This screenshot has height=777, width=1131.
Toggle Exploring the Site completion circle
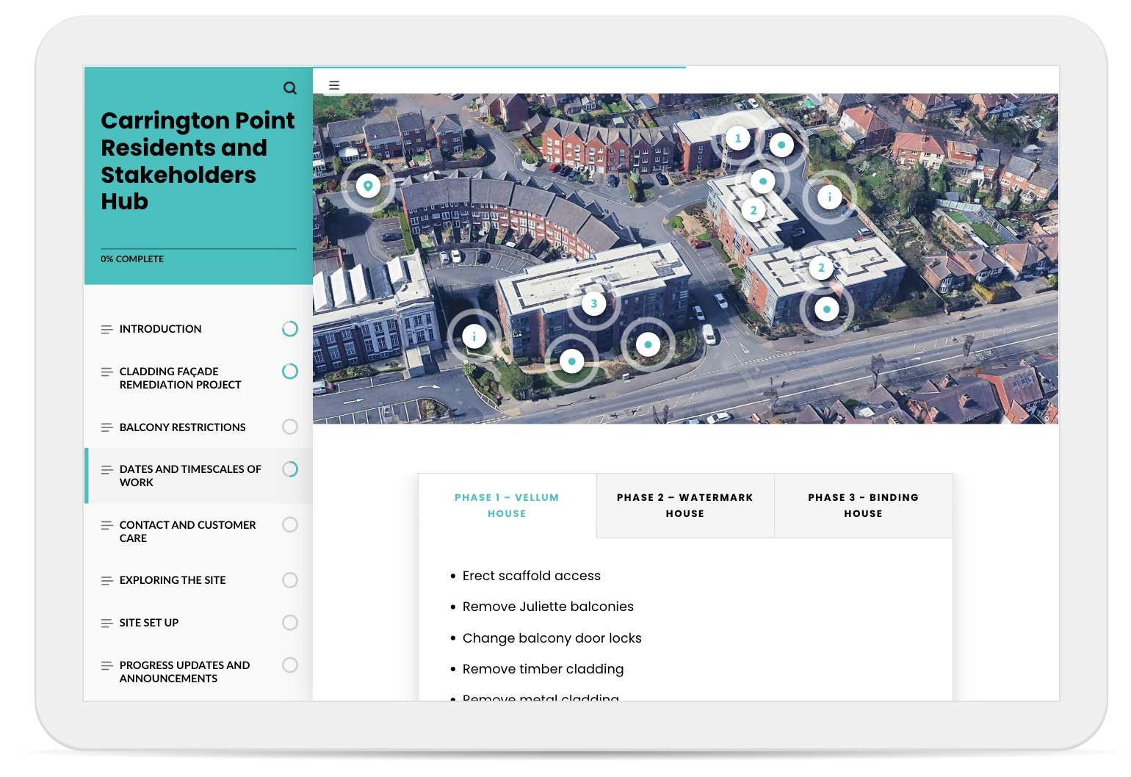click(290, 580)
